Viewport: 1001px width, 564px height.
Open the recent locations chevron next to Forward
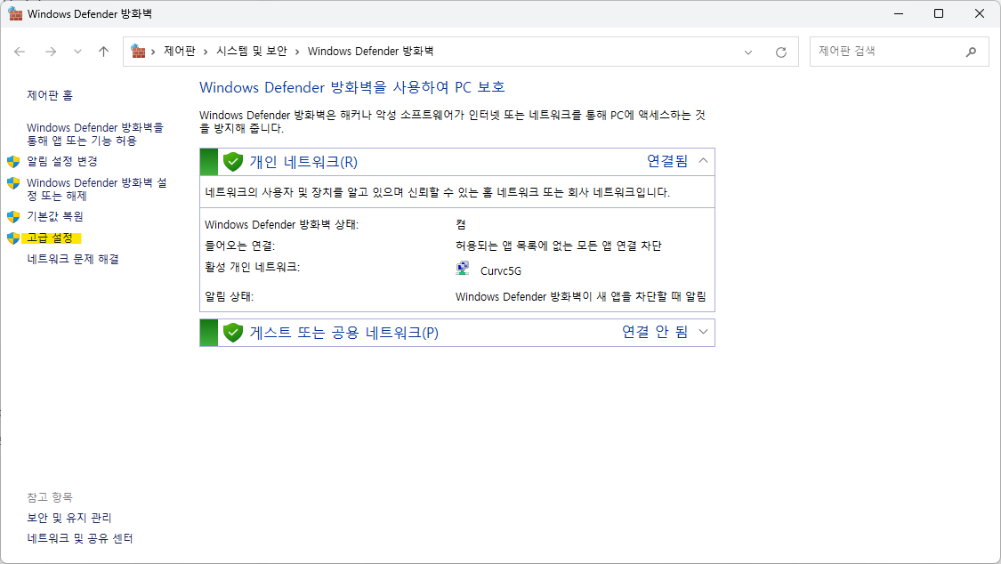coord(78,52)
